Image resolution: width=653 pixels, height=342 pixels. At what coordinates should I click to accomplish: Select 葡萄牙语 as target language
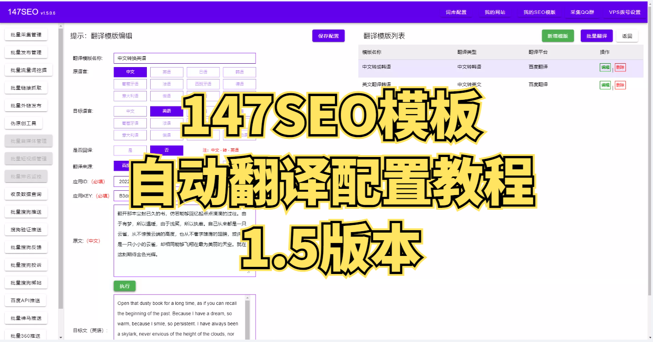[130, 123]
